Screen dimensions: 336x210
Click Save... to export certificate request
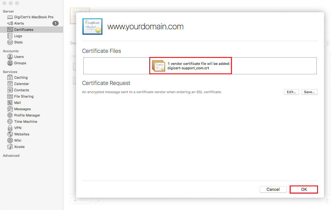pyautogui.click(x=309, y=92)
